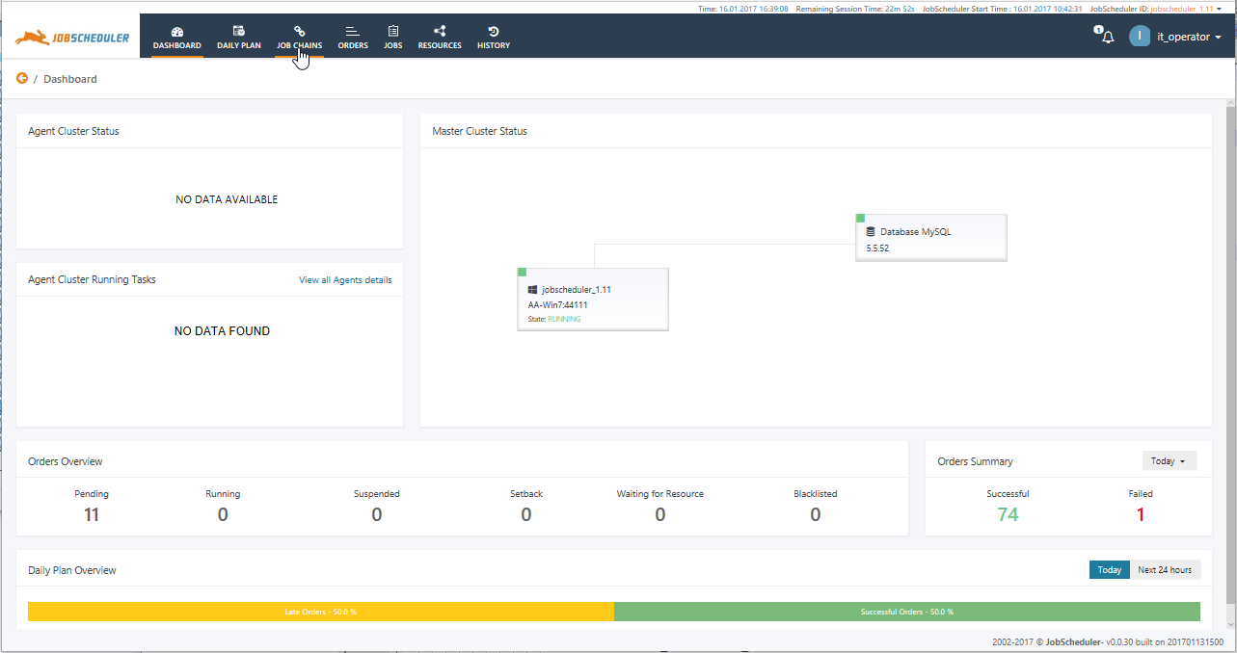Click the JobScheduler Start Time text
1237x653 pixels.
coord(1003,9)
